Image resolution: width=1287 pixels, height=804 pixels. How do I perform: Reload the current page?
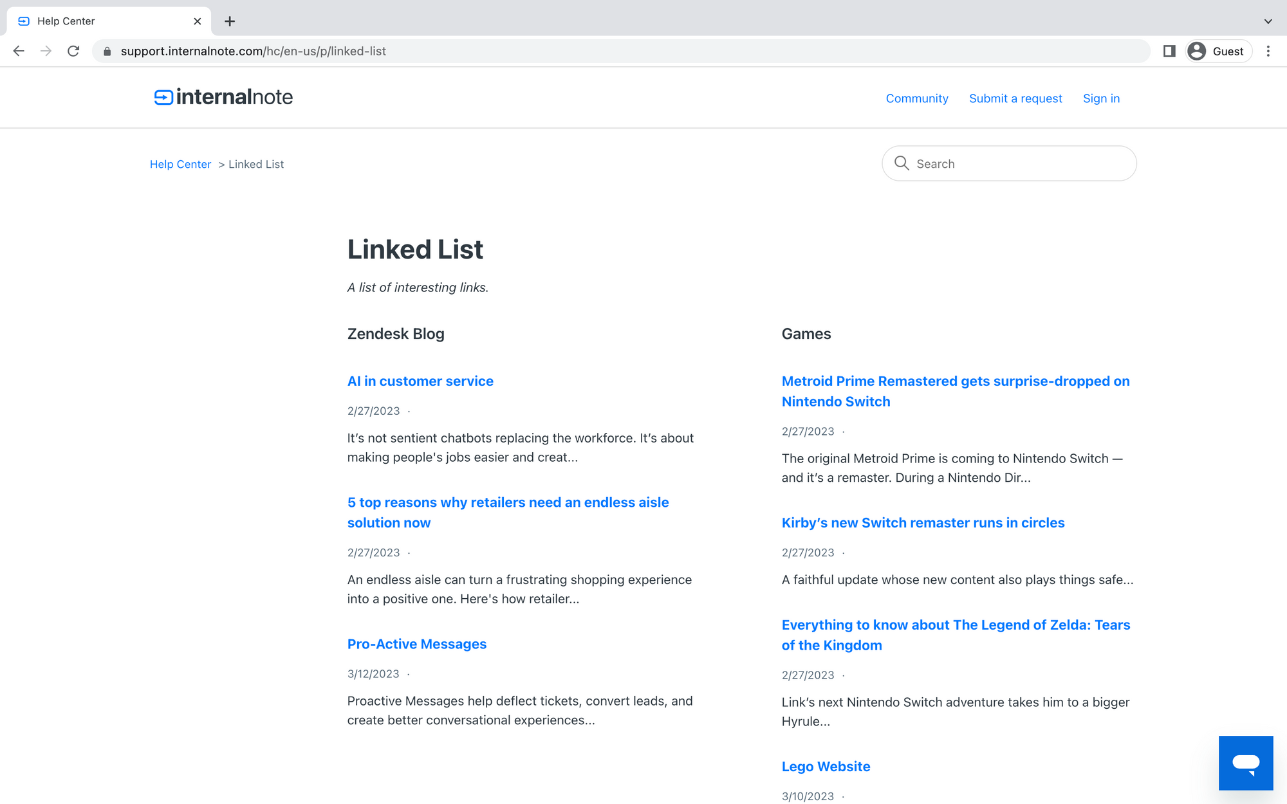pyautogui.click(x=73, y=51)
